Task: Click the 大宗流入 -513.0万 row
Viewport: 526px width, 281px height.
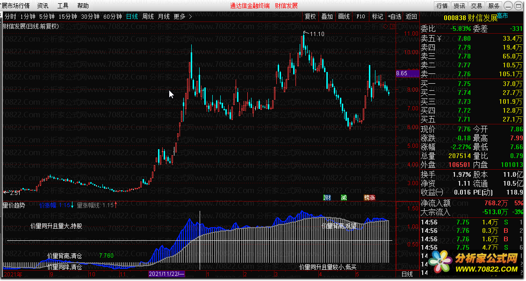Action: tap(472, 212)
